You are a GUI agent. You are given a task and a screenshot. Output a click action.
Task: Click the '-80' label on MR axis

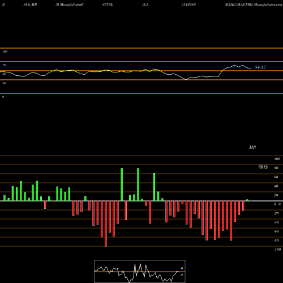click(x=276, y=241)
